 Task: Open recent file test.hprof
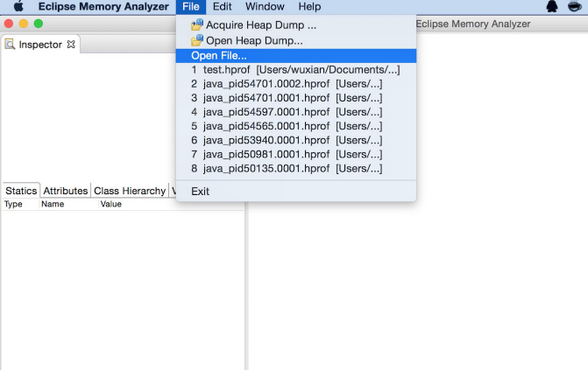[296, 70]
